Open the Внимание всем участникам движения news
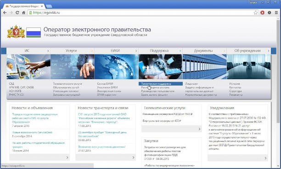 click(x=102, y=147)
